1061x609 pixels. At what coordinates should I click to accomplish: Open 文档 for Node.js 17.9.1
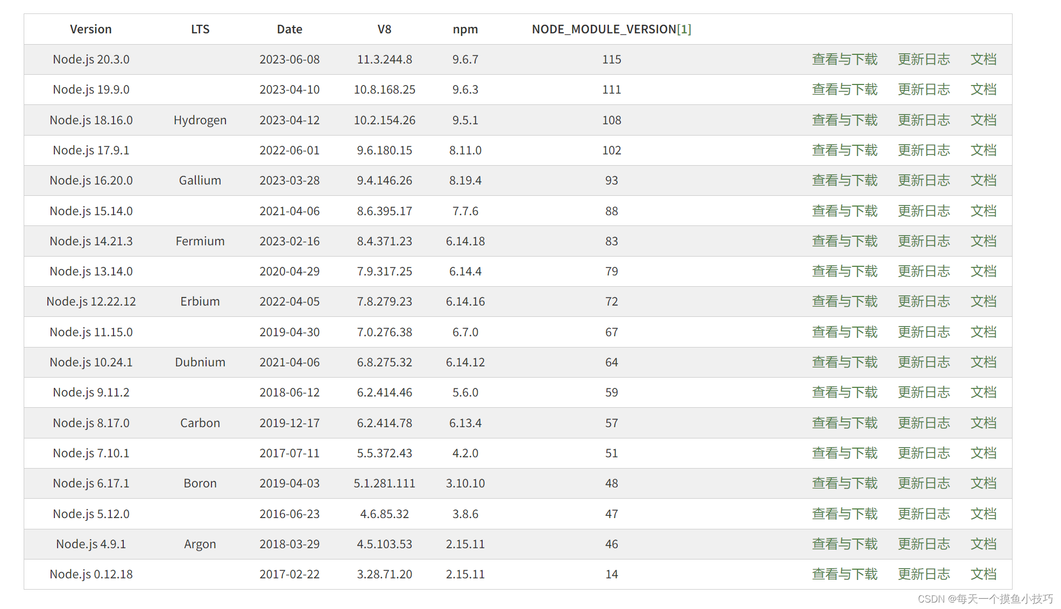pyautogui.click(x=984, y=150)
